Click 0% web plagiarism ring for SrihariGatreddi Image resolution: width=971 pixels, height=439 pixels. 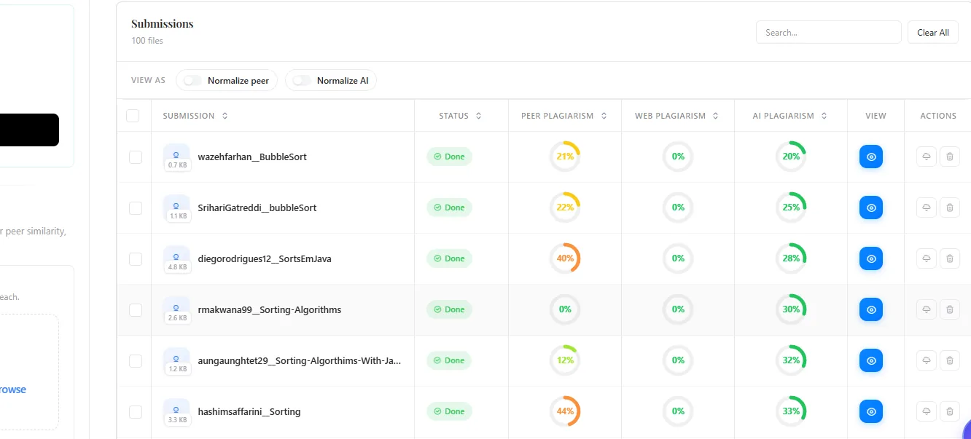pyautogui.click(x=678, y=207)
